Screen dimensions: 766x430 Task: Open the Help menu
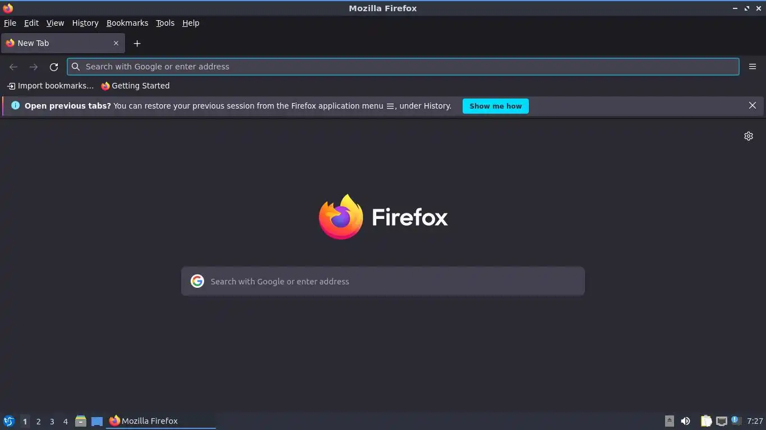[191, 23]
